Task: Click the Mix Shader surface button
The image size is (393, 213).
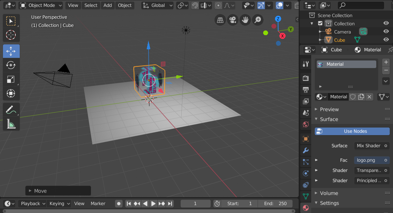Action: pyautogui.click(x=372, y=146)
